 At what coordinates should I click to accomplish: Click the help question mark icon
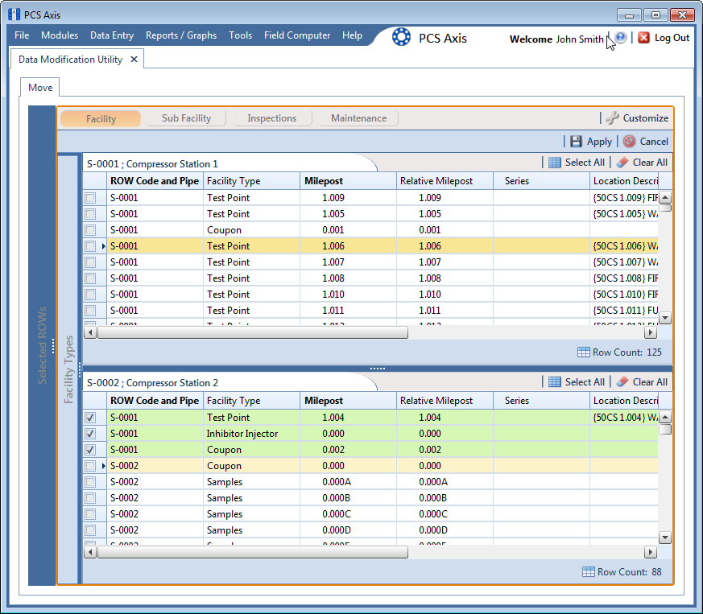[x=621, y=38]
